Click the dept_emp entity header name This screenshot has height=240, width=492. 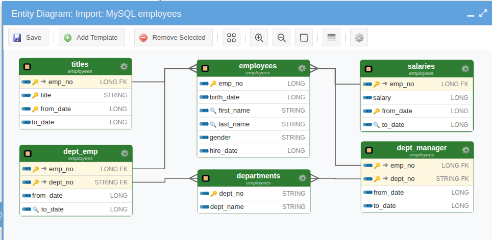pyautogui.click(x=80, y=151)
